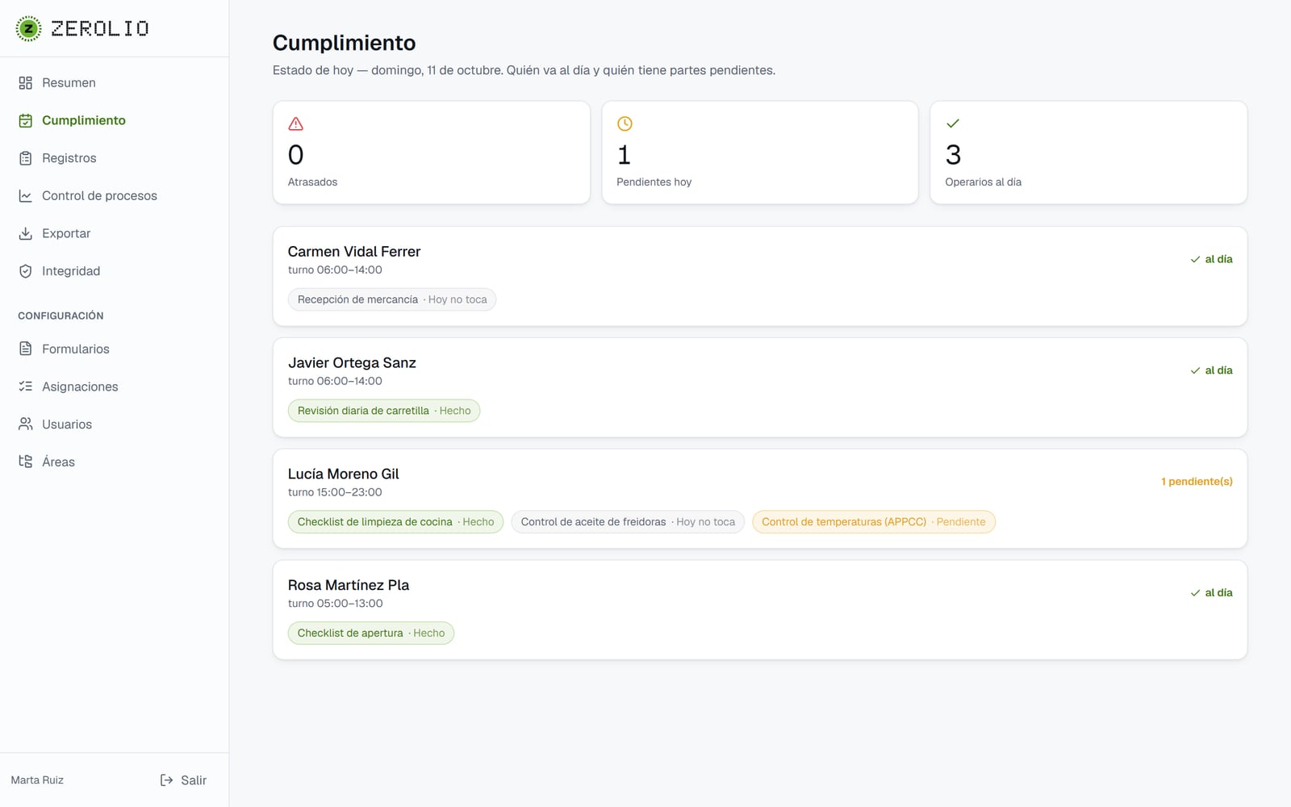Click the Asignaciones checklist icon

point(26,387)
